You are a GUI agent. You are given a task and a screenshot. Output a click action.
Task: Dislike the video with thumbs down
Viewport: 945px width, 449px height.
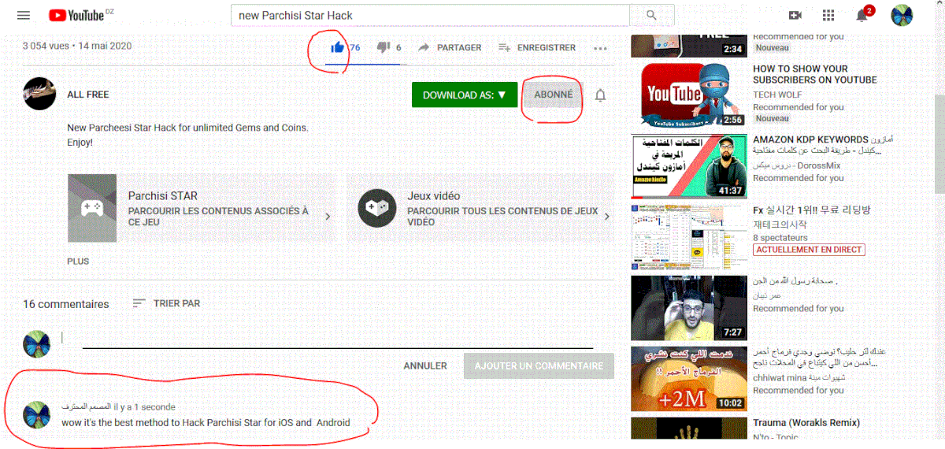point(384,47)
